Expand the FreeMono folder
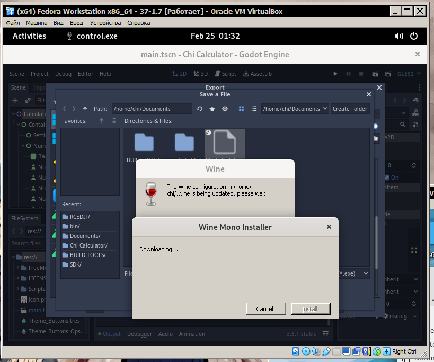Viewport: 434px width, 362px height. pos(18,268)
